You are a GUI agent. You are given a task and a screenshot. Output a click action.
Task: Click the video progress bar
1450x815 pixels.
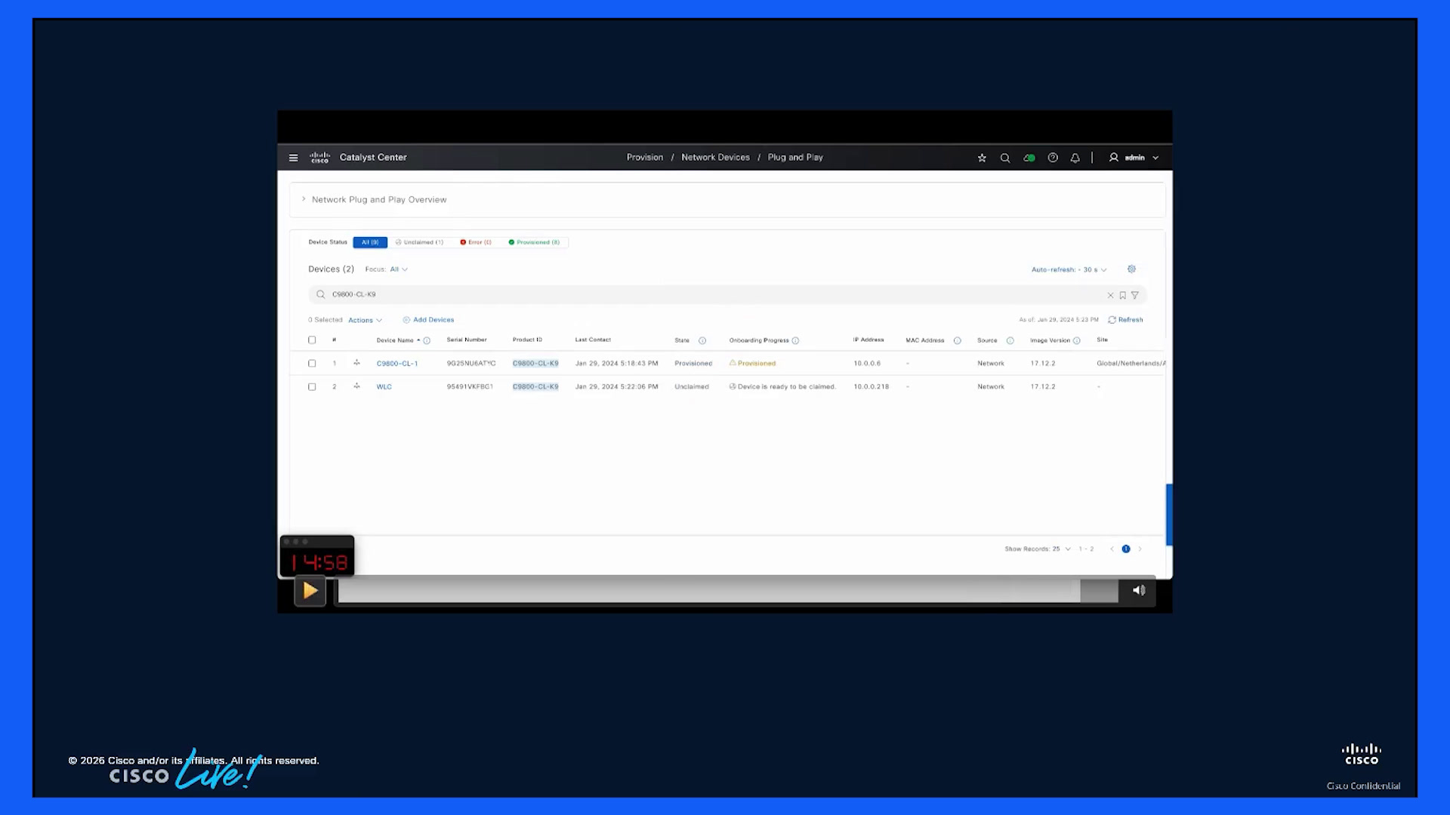tap(708, 591)
